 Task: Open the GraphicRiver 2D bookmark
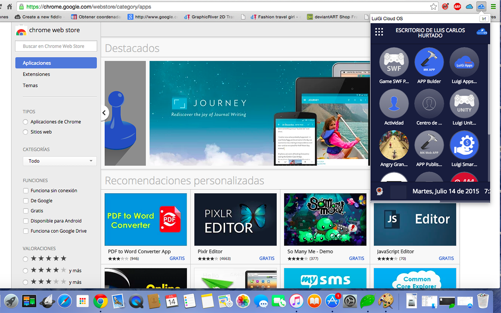click(209, 17)
